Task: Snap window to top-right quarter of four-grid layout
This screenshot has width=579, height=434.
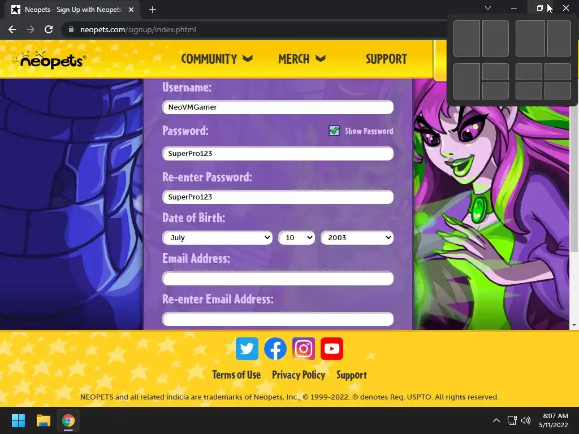Action: [558, 72]
